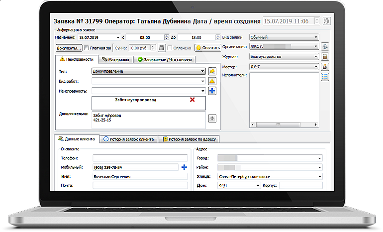Toggle the Оплачено checkbox

pos(170,48)
